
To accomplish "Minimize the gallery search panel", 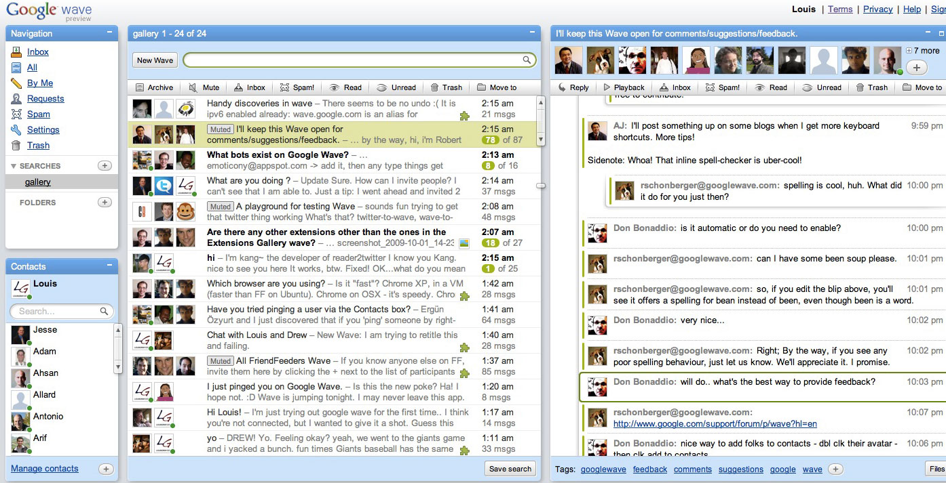I will (x=533, y=33).
